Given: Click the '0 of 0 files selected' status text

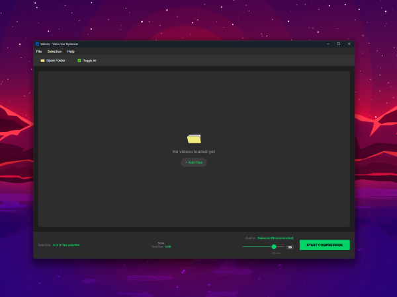Looking at the screenshot, I should tap(66, 245).
